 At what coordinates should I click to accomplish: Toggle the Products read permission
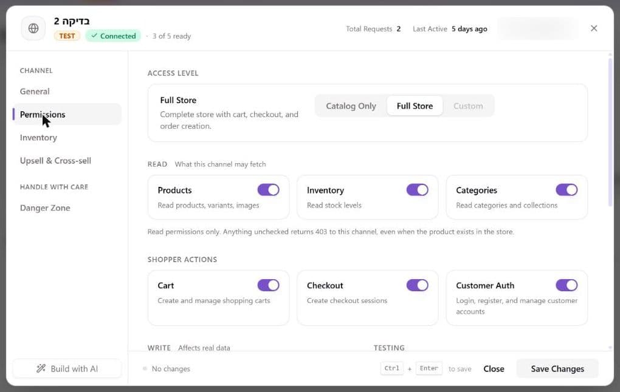(268, 190)
